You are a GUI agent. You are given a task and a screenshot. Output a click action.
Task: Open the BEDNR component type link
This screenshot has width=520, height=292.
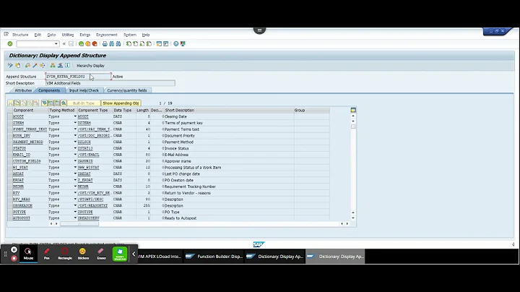tap(83, 186)
